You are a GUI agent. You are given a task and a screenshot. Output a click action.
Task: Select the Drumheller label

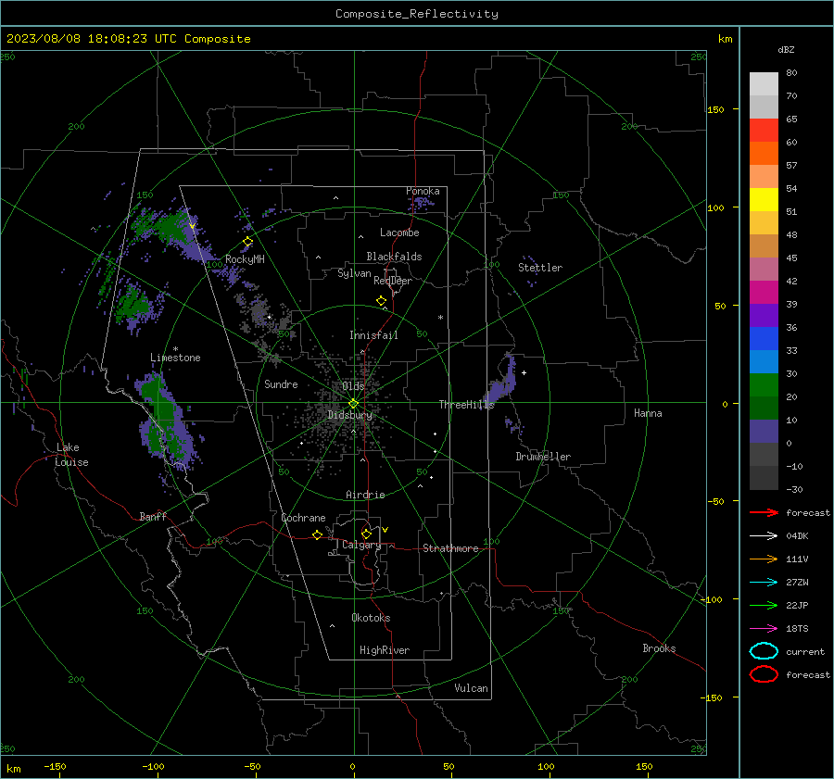[543, 457]
